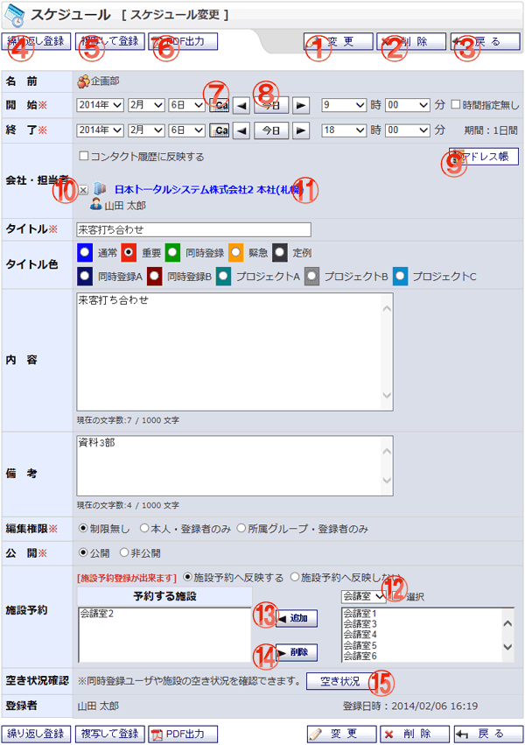The width and height of the screenshot is (525, 745).
Task: Click 今日 button in end date row
Action: click(x=271, y=130)
